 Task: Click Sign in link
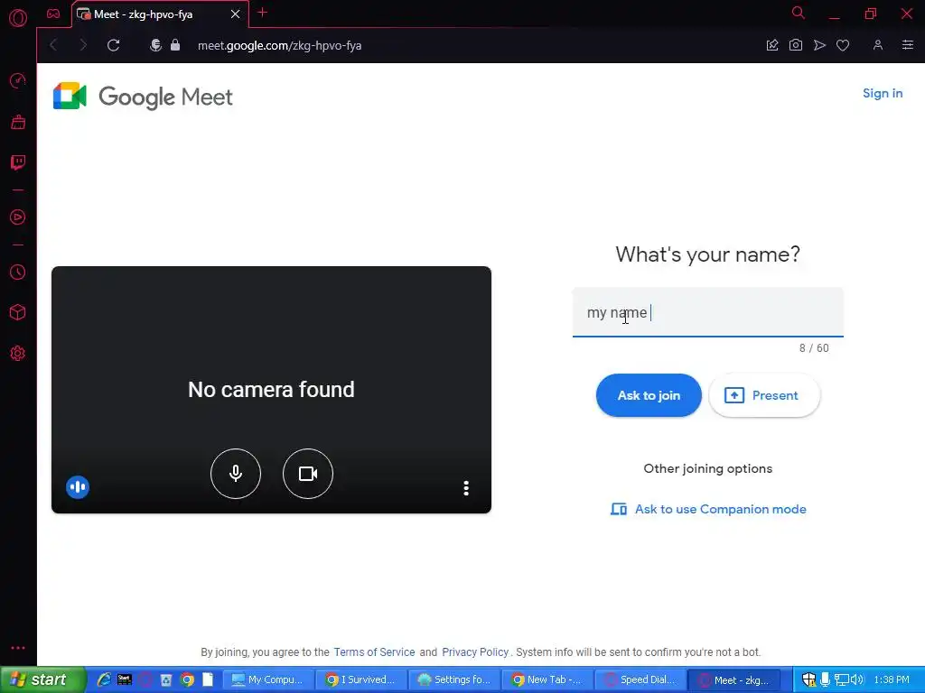coord(882,93)
